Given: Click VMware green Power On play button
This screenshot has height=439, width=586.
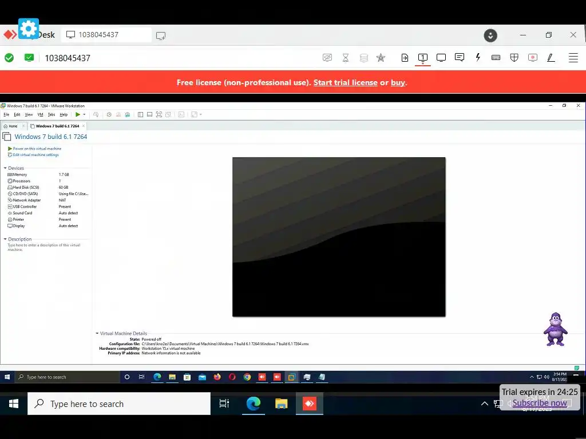Looking at the screenshot, I should coord(78,114).
